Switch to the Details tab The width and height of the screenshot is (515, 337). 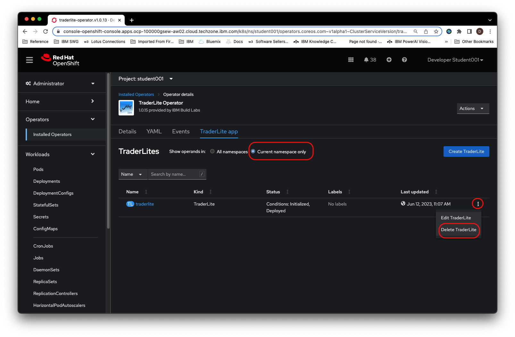point(127,131)
